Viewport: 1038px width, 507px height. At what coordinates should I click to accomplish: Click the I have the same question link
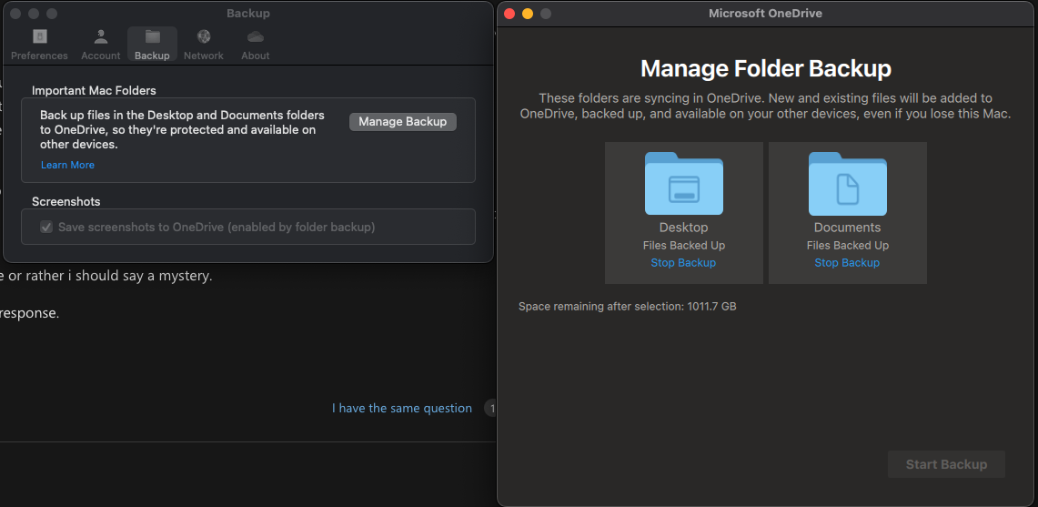coord(402,409)
